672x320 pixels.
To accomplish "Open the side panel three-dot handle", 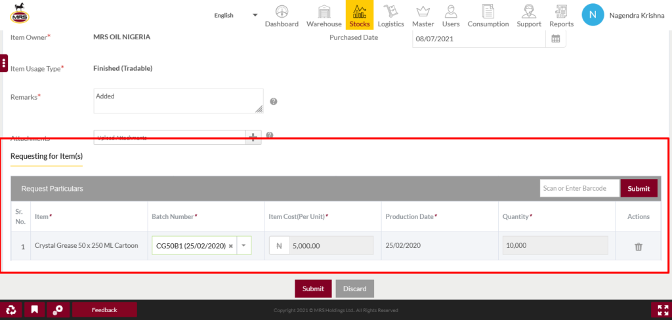I will pyautogui.click(x=4, y=64).
